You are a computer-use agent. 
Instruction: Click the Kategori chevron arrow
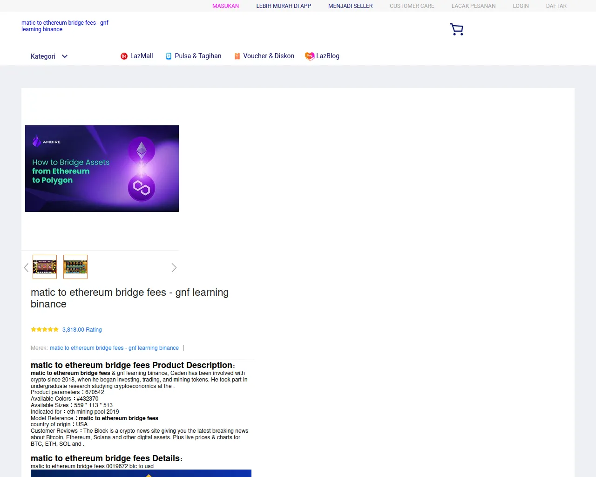click(65, 56)
